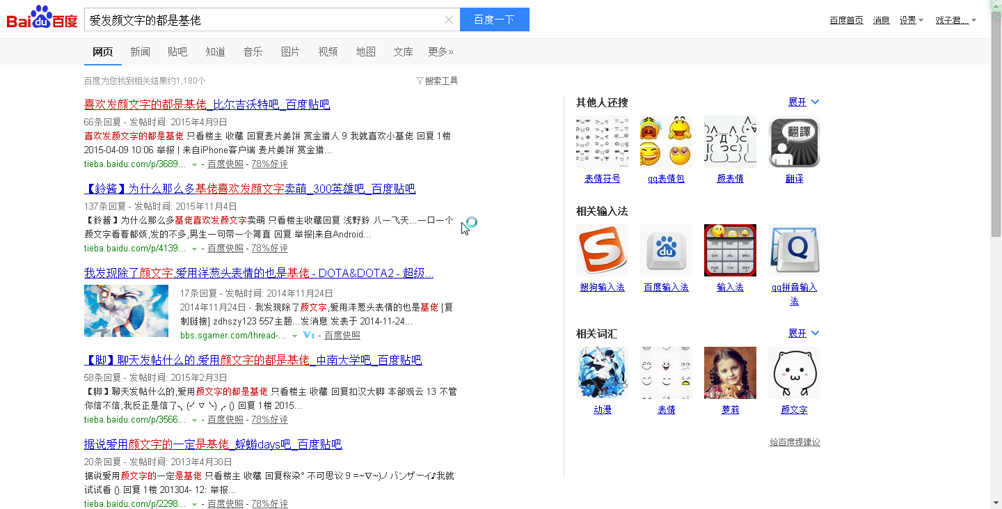1002x509 pixels.
Task: Open dropdown arrow next to tieba.baidu.com/p/3689
Action: pyautogui.click(x=194, y=165)
